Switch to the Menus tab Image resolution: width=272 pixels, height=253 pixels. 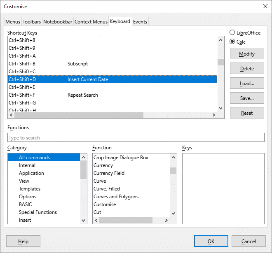click(12, 22)
